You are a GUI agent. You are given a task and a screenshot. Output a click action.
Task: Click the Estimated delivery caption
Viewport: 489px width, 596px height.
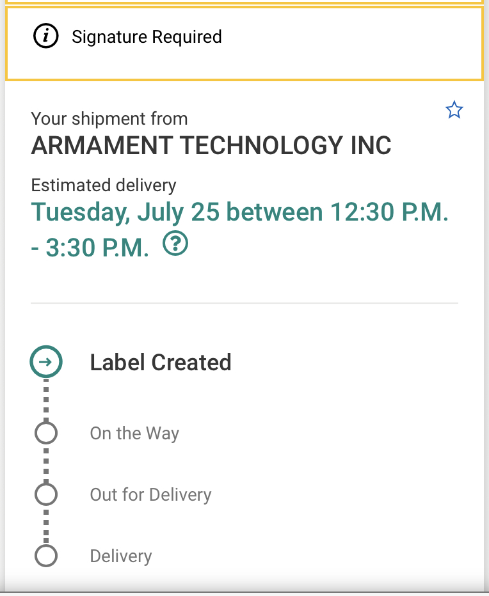tap(104, 185)
